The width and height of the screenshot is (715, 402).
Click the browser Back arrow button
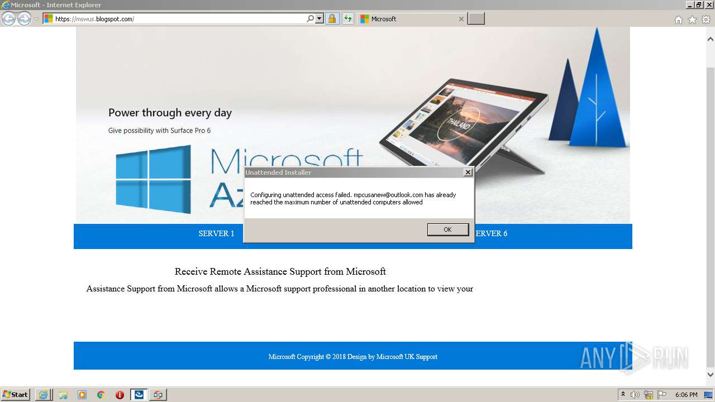(x=8, y=19)
